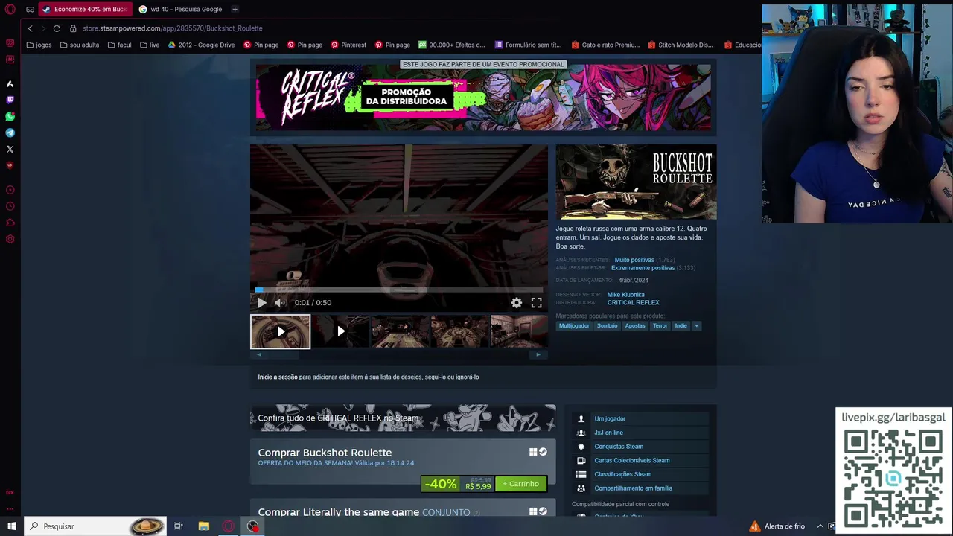Open trailer player settings gear

[517, 302]
